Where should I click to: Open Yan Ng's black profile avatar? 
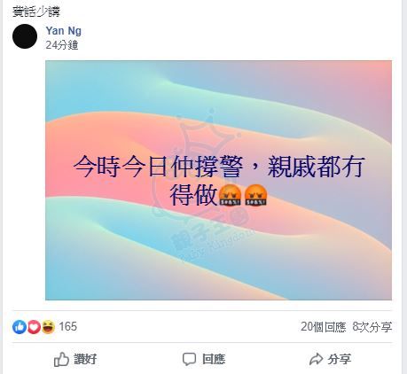coord(25,36)
